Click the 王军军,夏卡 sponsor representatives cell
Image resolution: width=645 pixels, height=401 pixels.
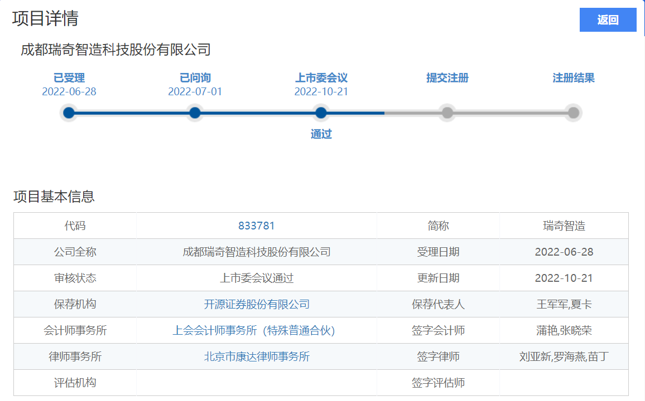pyautogui.click(x=564, y=304)
